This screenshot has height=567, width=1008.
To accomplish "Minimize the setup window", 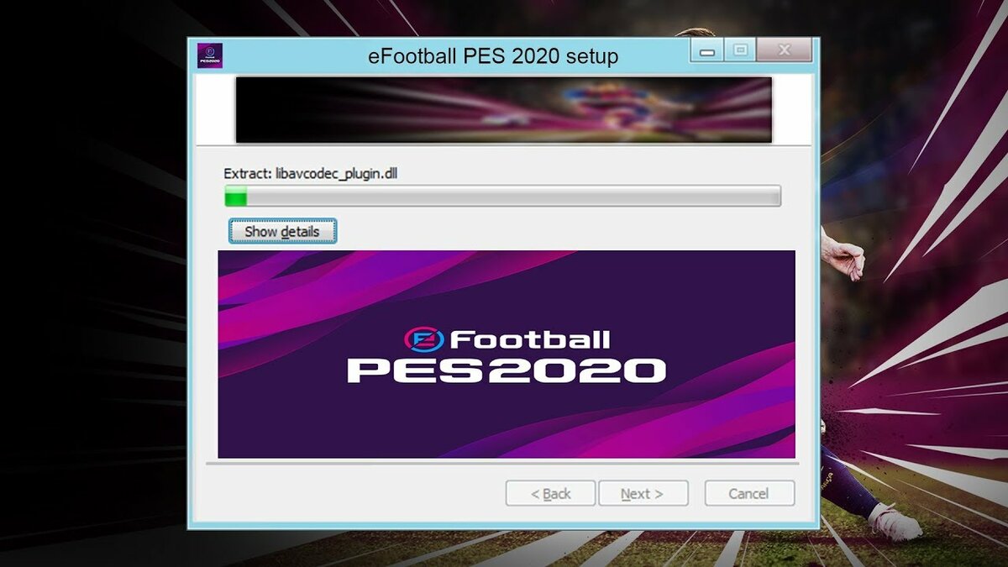I will 707,51.
